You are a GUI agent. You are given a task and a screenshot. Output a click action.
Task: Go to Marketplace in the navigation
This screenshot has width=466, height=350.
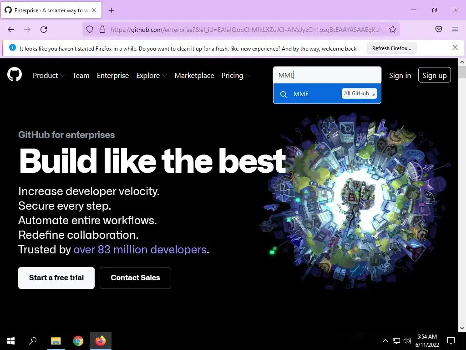(x=194, y=76)
